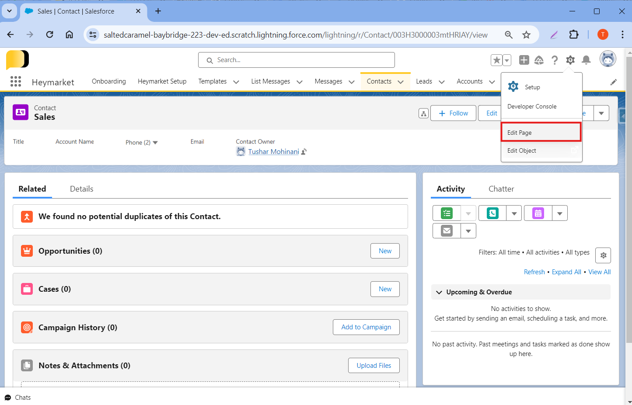Open the App Launcher dots grid

point(16,81)
